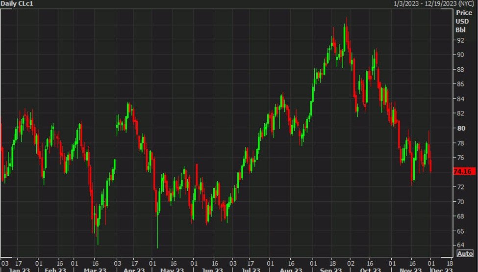This screenshot has height=272, width=478.
Task: Click the Jan 23 month label
Action: point(18,270)
